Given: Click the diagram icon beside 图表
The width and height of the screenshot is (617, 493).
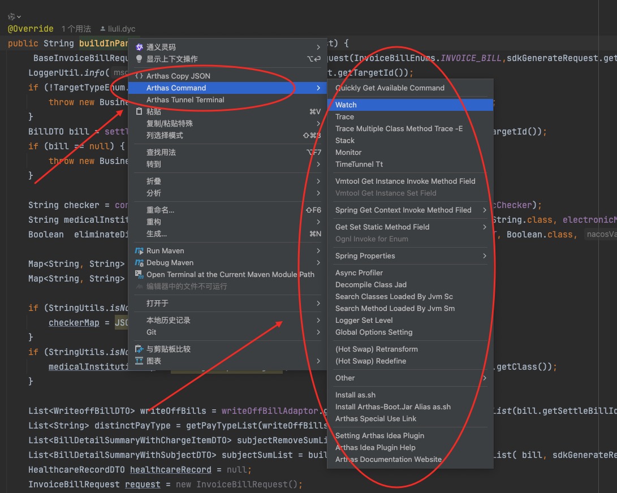Looking at the screenshot, I should click(x=139, y=361).
